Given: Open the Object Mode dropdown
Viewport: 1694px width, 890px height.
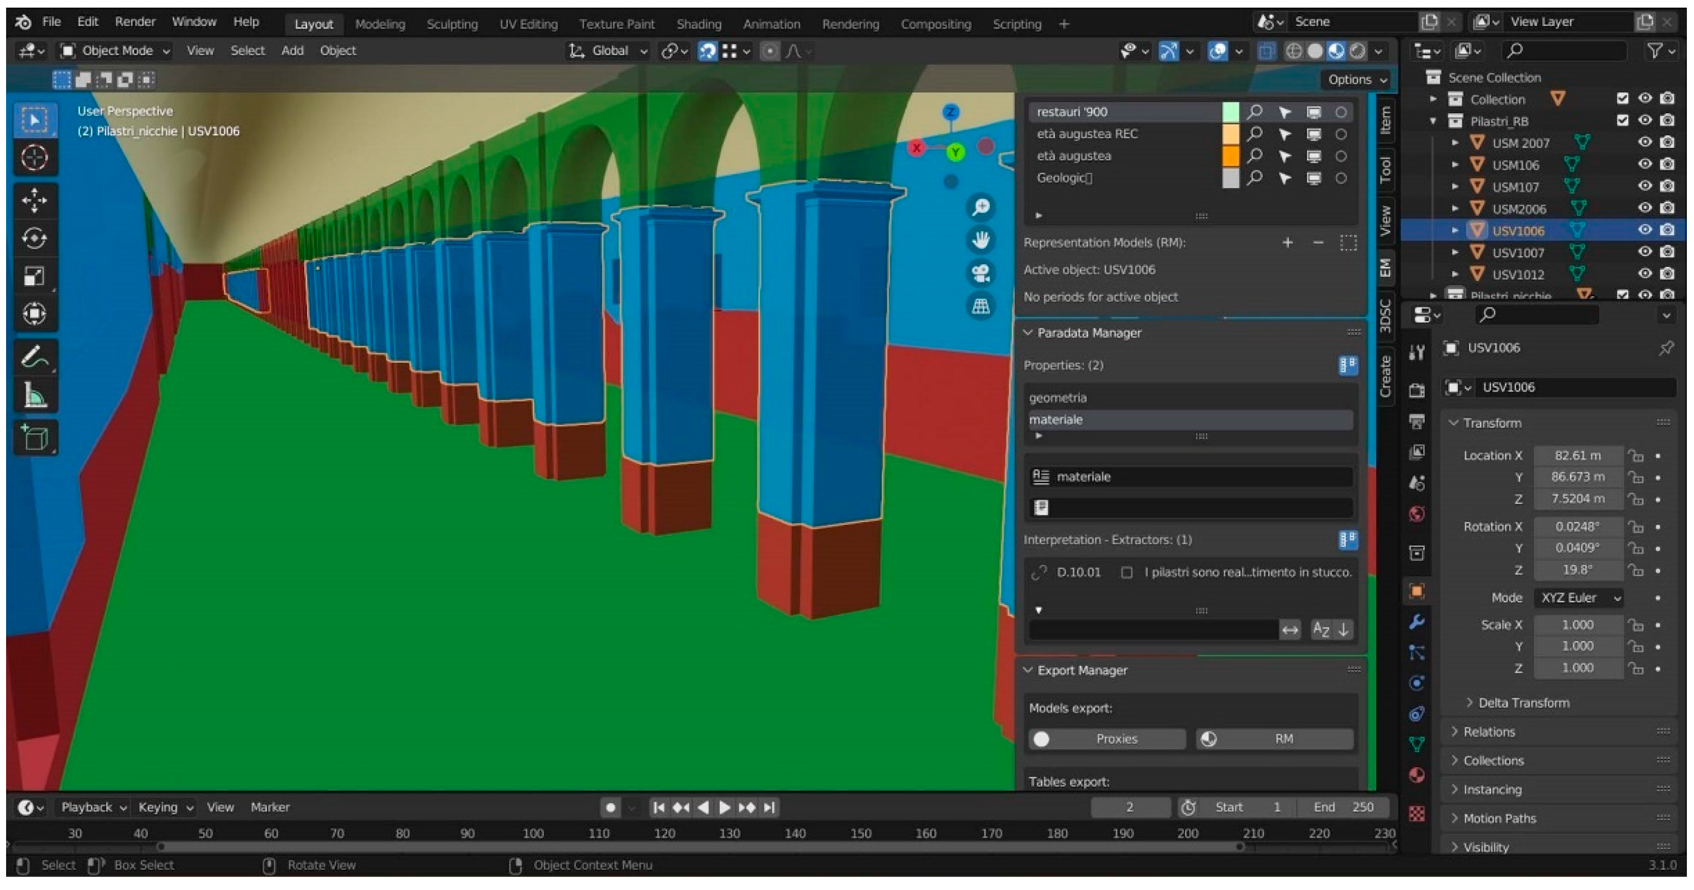Looking at the screenshot, I should (x=116, y=51).
